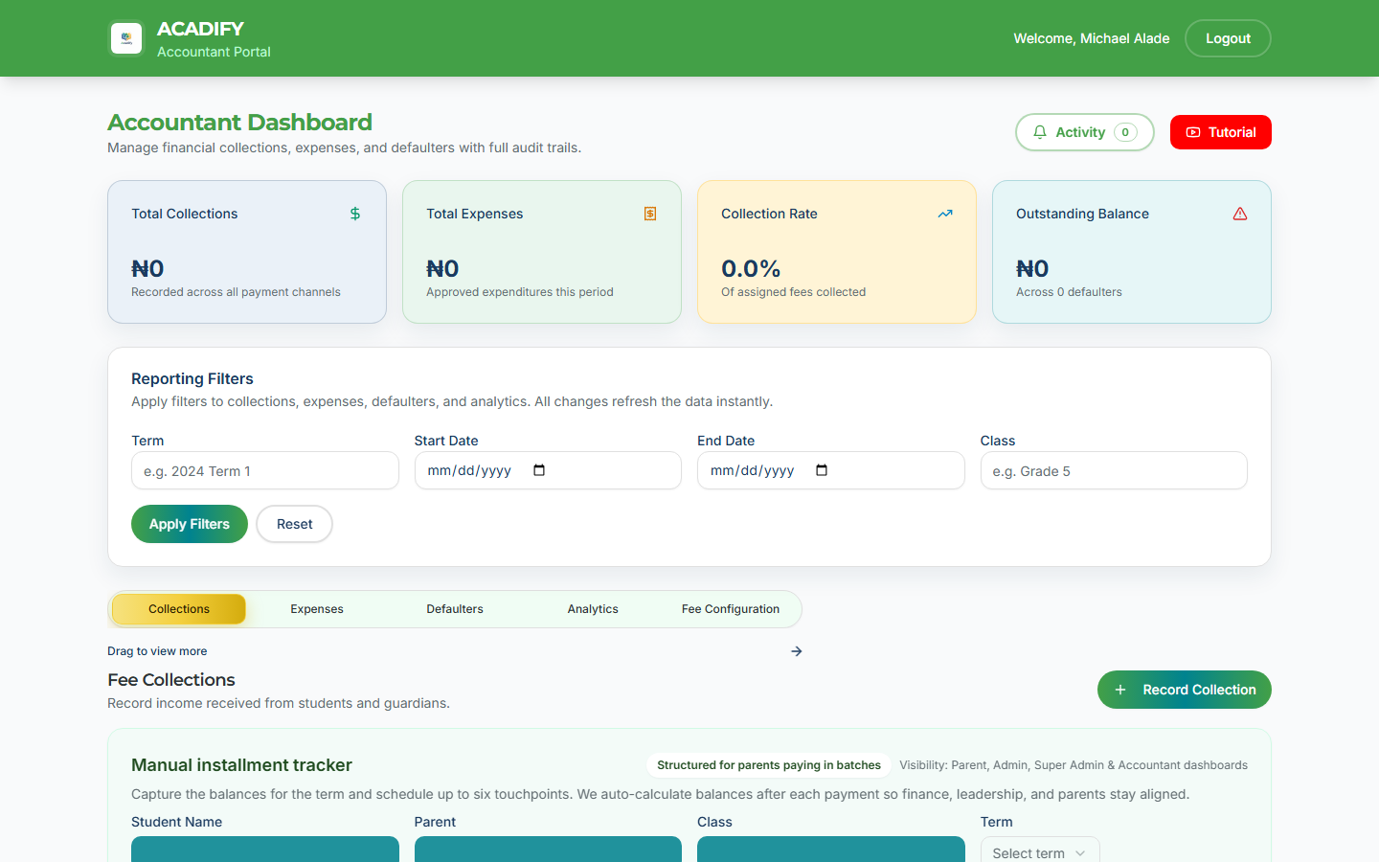Click the receipt icon on Total Expenses card

pyautogui.click(x=649, y=214)
